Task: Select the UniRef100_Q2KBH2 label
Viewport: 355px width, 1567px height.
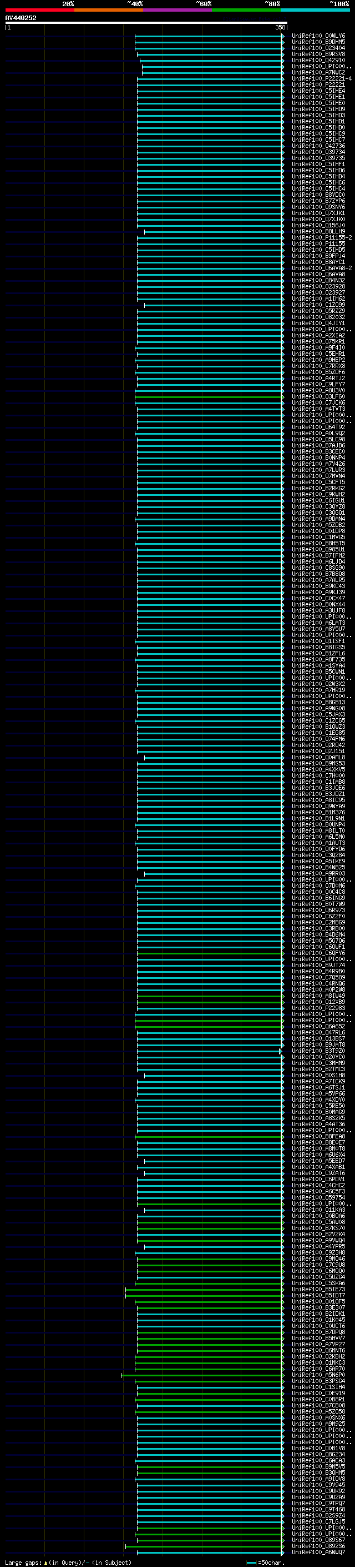Action: 318,1356
